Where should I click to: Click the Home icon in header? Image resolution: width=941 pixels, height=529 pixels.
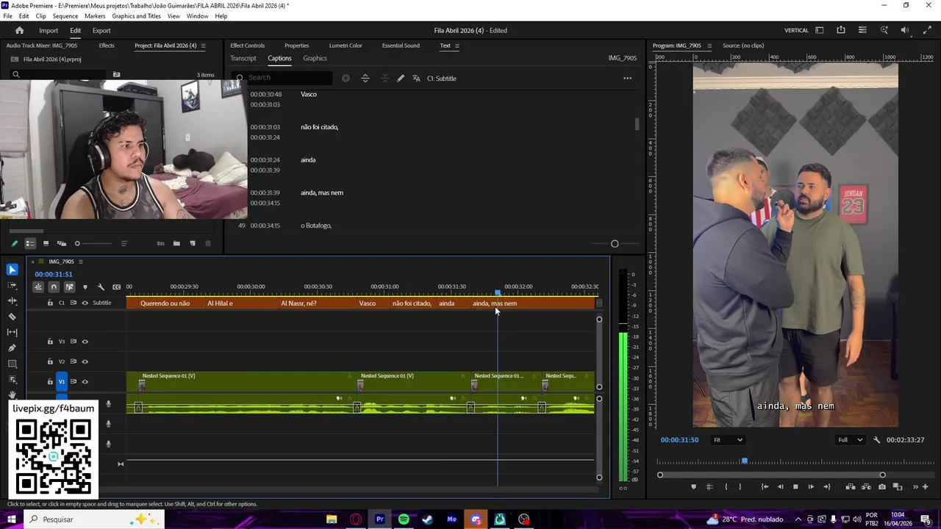tap(19, 30)
